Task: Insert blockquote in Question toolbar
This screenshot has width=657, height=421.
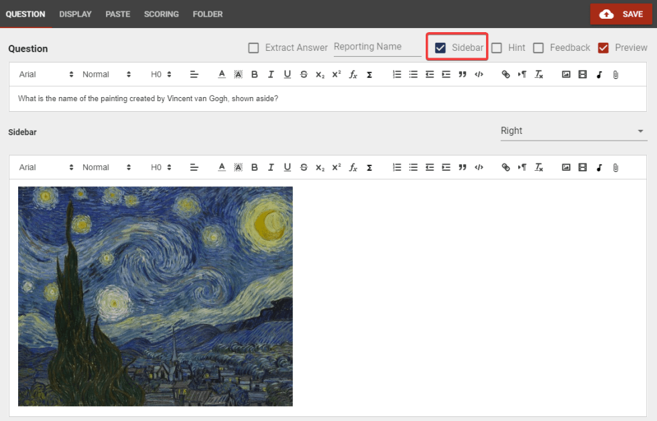Action: point(463,74)
